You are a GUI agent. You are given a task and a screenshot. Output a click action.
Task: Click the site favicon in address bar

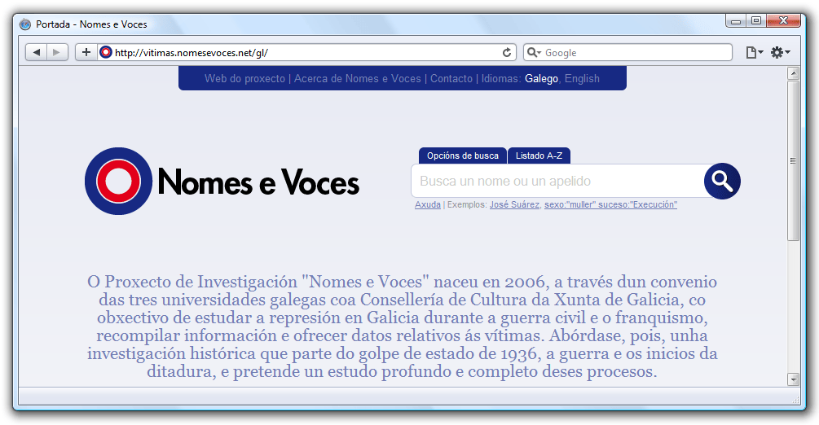pos(106,52)
